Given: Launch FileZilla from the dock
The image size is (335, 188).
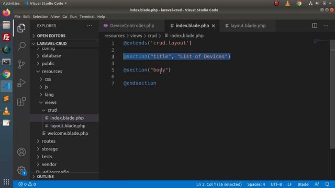Looking at the screenshot, I should tap(6, 38).
